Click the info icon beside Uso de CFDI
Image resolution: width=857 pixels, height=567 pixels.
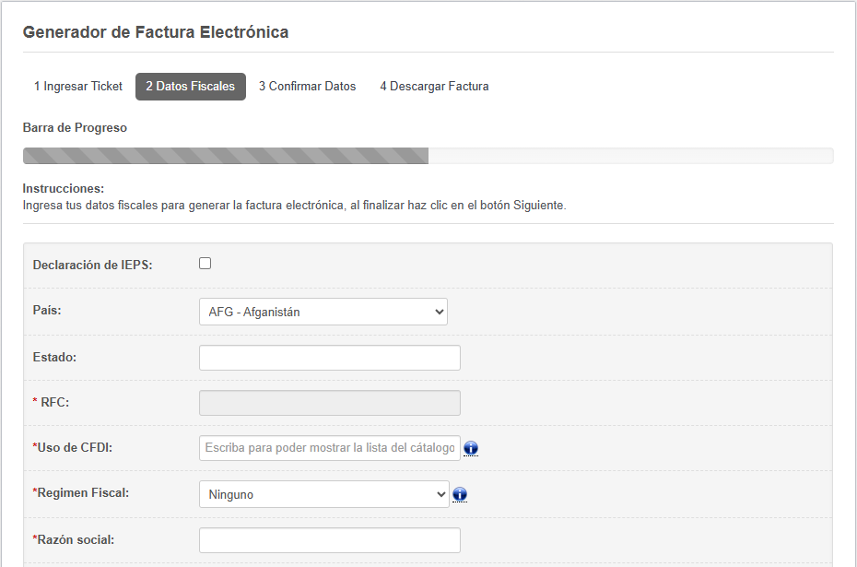(x=471, y=448)
